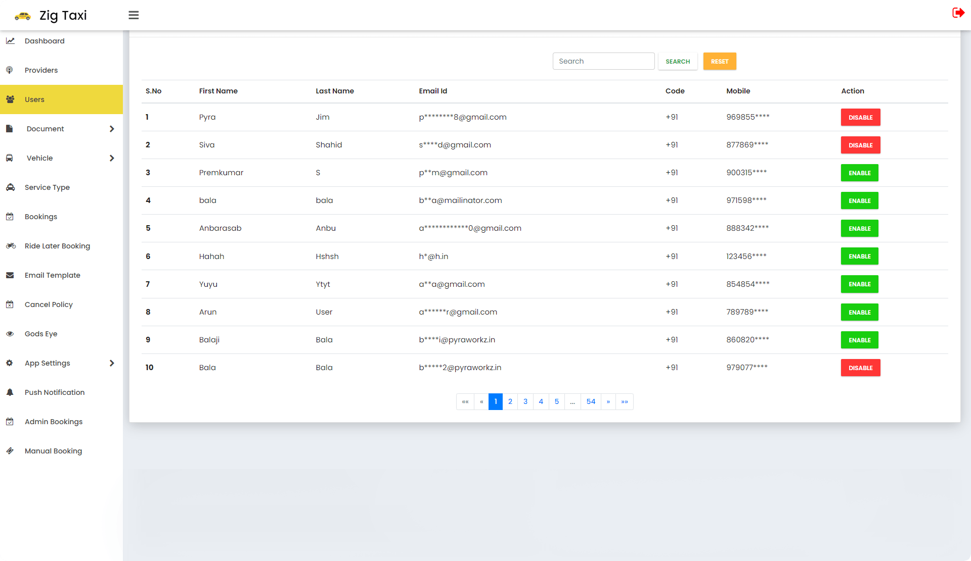
Task: Click the Email Id column header
Action: [433, 91]
